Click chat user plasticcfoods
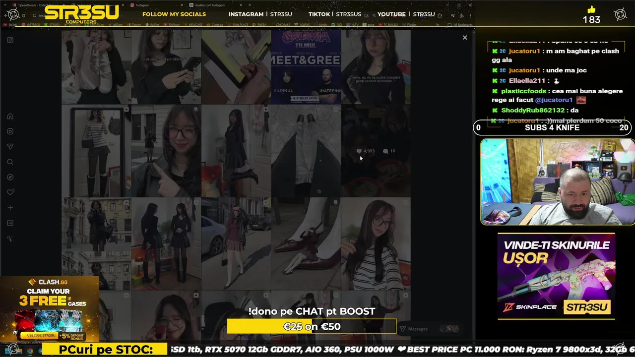This screenshot has width=635, height=357. tap(523, 91)
